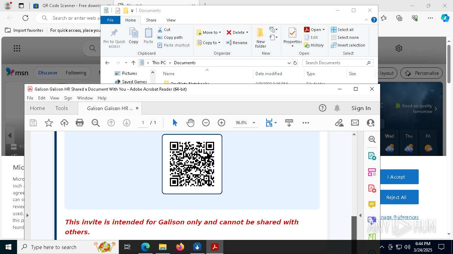The image size is (453, 254).
Task: Open the View menu in Acrobat
Action: tap(55, 98)
